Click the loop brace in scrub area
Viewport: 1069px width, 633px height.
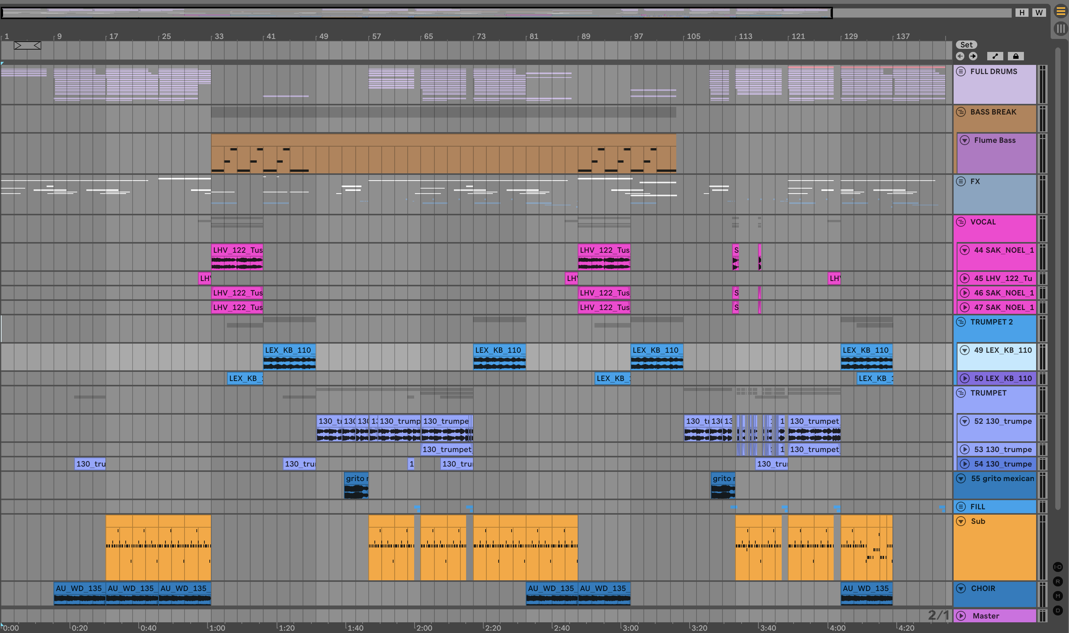pyautogui.click(x=27, y=45)
